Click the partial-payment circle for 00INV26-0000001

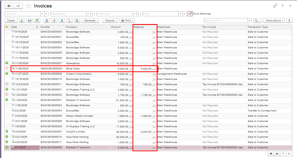7,131
